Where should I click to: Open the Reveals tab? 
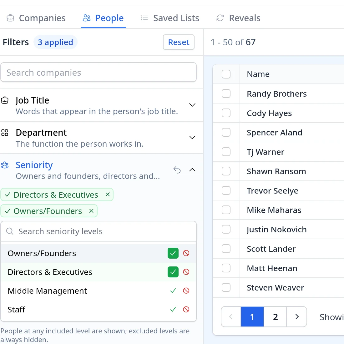click(238, 18)
